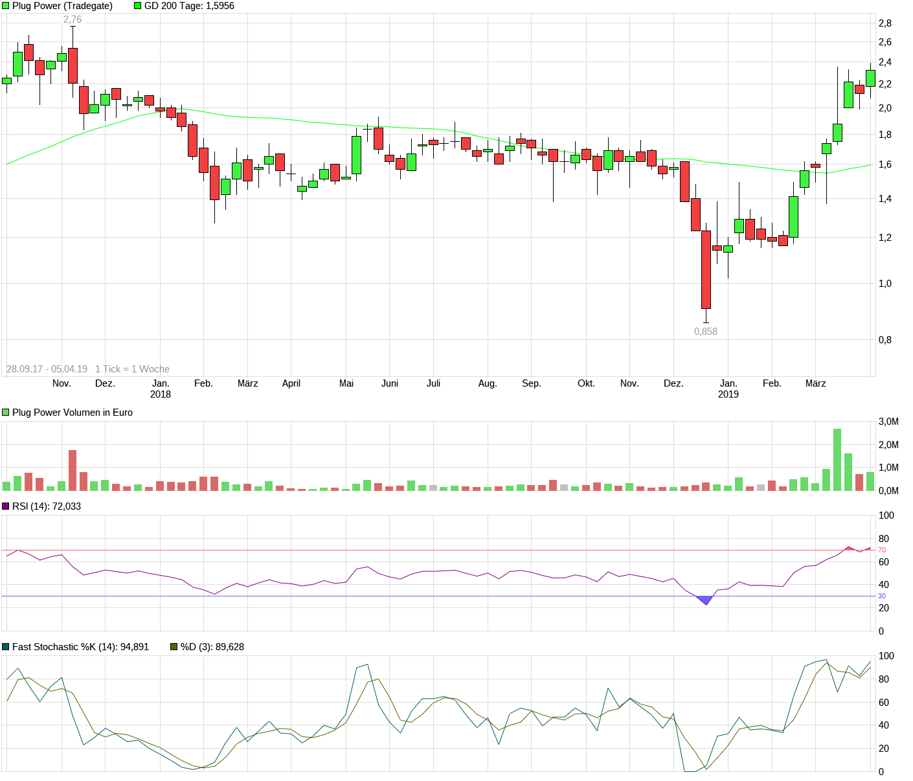The image size is (913, 781).
Task: Click the RSI 30 threshold label
Action: [x=882, y=596]
